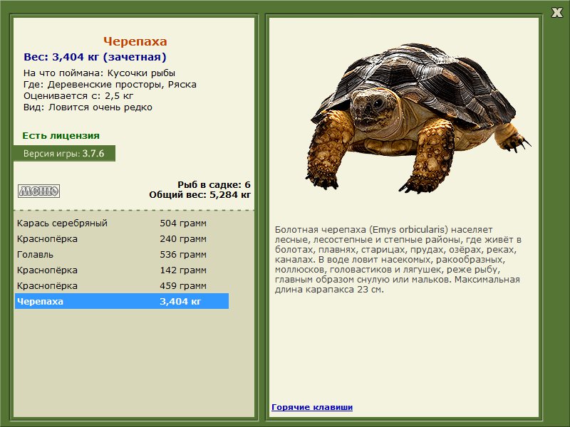Screen dimensions: 570x427
Task: Select the highlighted Черепаха 3,404 кг row
Action: pos(122,301)
